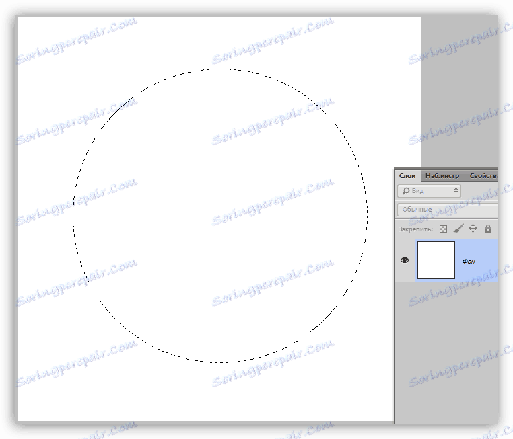The height and width of the screenshot is (439, 513).
Task: Open the Свойства tab
Action: 483,175
